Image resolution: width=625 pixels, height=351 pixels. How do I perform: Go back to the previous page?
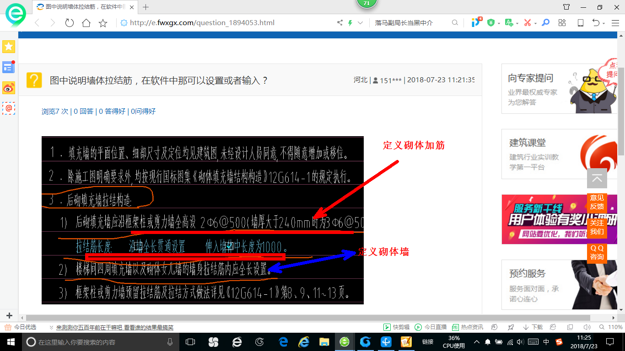point(38,23)
